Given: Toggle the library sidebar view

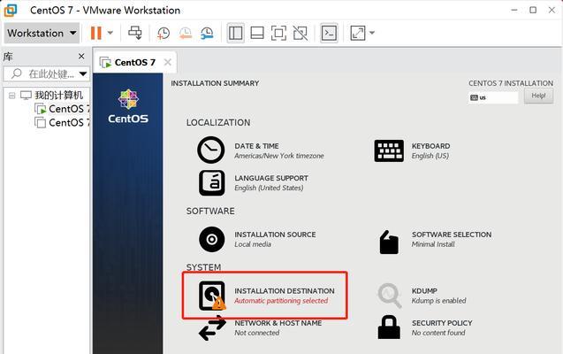Looking at the screenshot, I should [235, 33].
